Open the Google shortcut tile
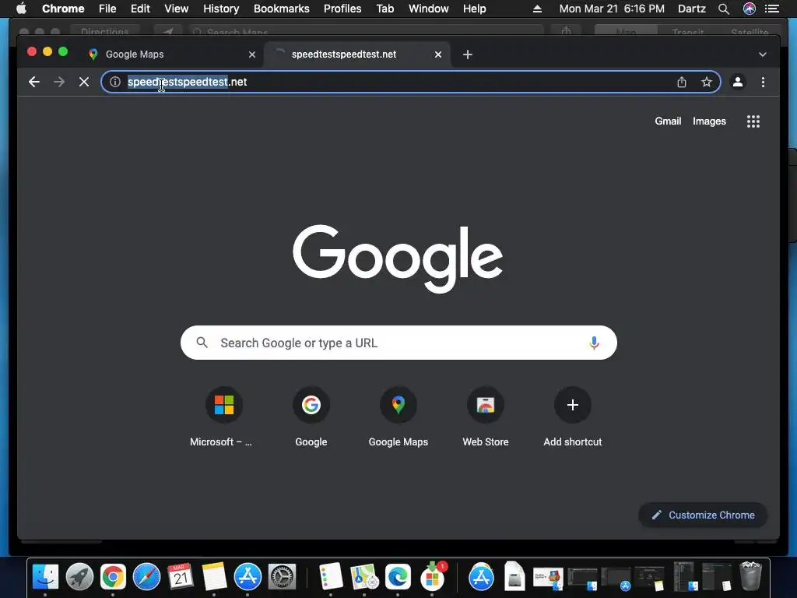This screenshot has height=598, width=797. [311, 405]
